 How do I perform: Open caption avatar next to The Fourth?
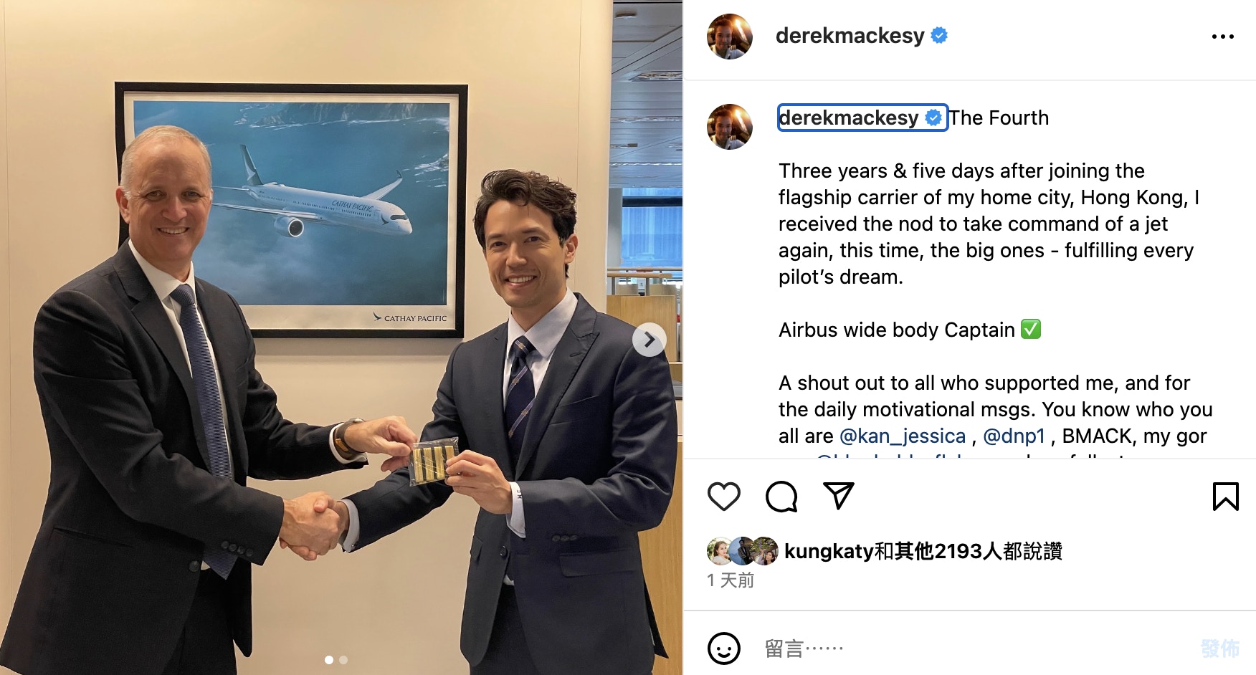[x=730, y=127]
